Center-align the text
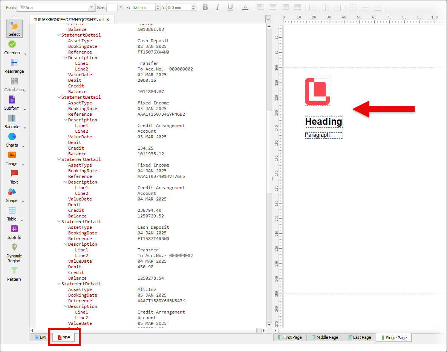 click(x=272, y=8)
